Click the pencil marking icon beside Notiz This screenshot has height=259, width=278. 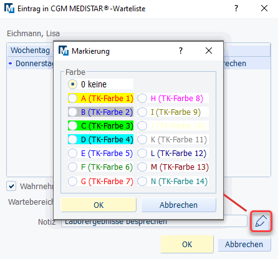(x=261, y=221)
